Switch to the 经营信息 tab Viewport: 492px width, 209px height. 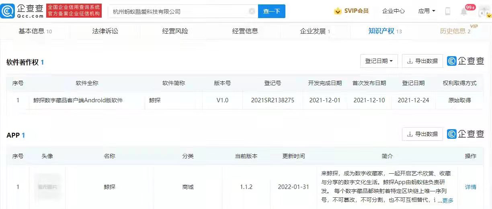(245, 31)
